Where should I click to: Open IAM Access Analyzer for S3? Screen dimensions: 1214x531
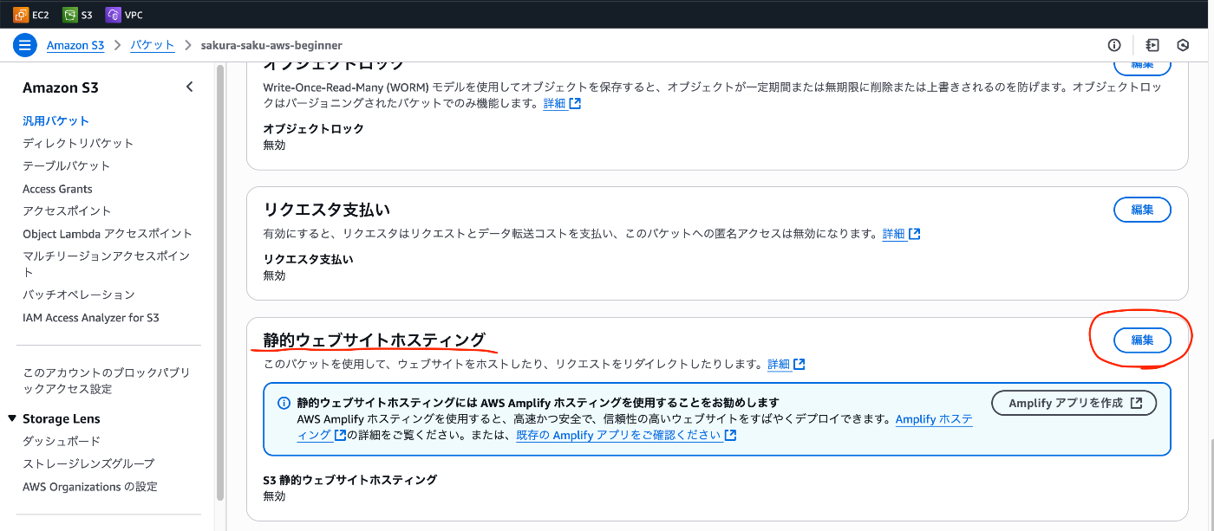(91, 317)
